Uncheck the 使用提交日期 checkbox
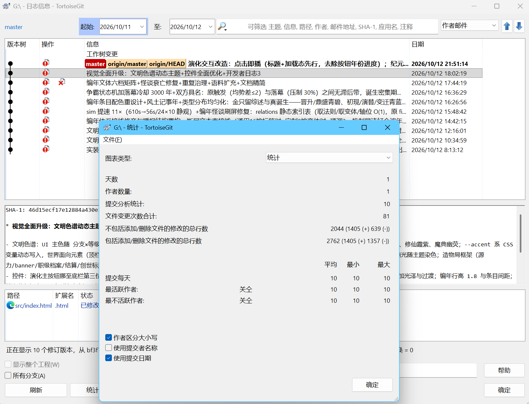This screenshot has width=529, height=404. point(109,358)
